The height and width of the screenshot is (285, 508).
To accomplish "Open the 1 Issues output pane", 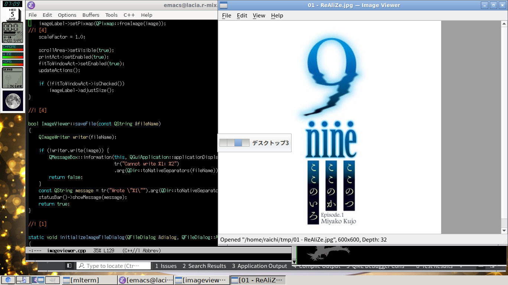I will pyautogui.click(x=166, y=266).
